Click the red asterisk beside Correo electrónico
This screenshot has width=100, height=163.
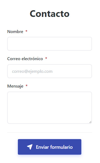point(46,59)
